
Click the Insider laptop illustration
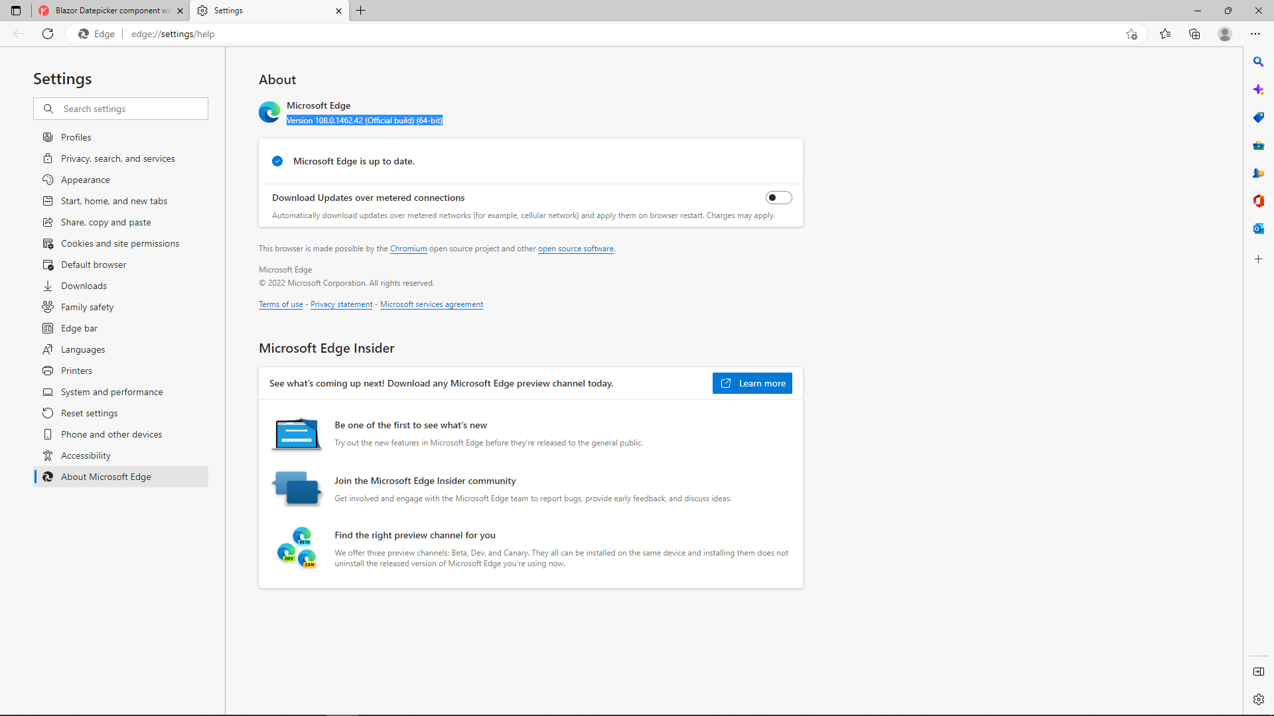coord(297,434)
